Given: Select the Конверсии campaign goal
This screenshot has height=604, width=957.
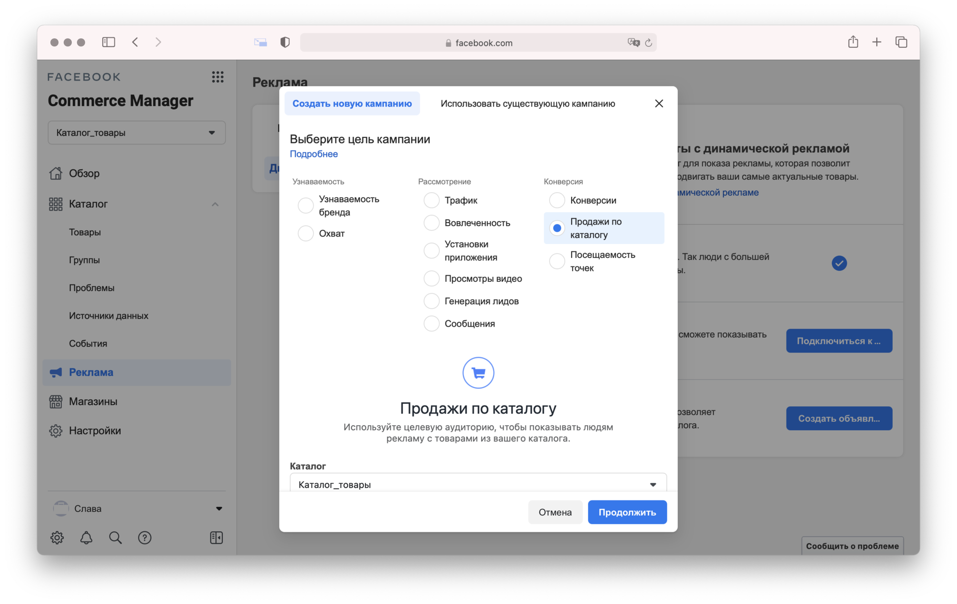Looking at the screenshot, I should tap(557, 201).
